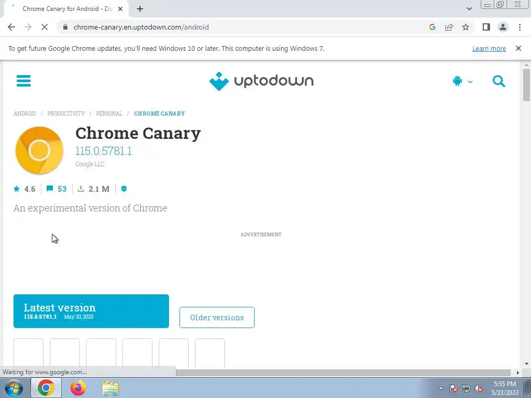Click the blue security shield icon
This screenshot has height=398, width=531.
[124, 189]
